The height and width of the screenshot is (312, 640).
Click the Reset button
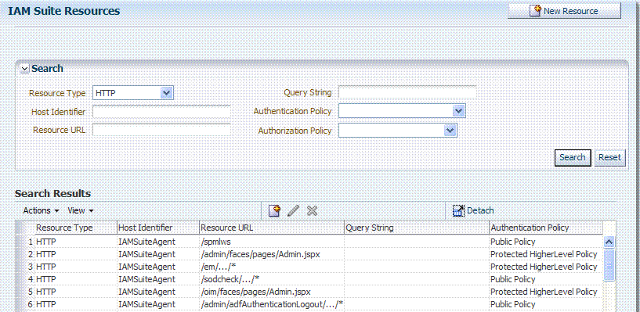pyautogui.click(x=609, y=158)
